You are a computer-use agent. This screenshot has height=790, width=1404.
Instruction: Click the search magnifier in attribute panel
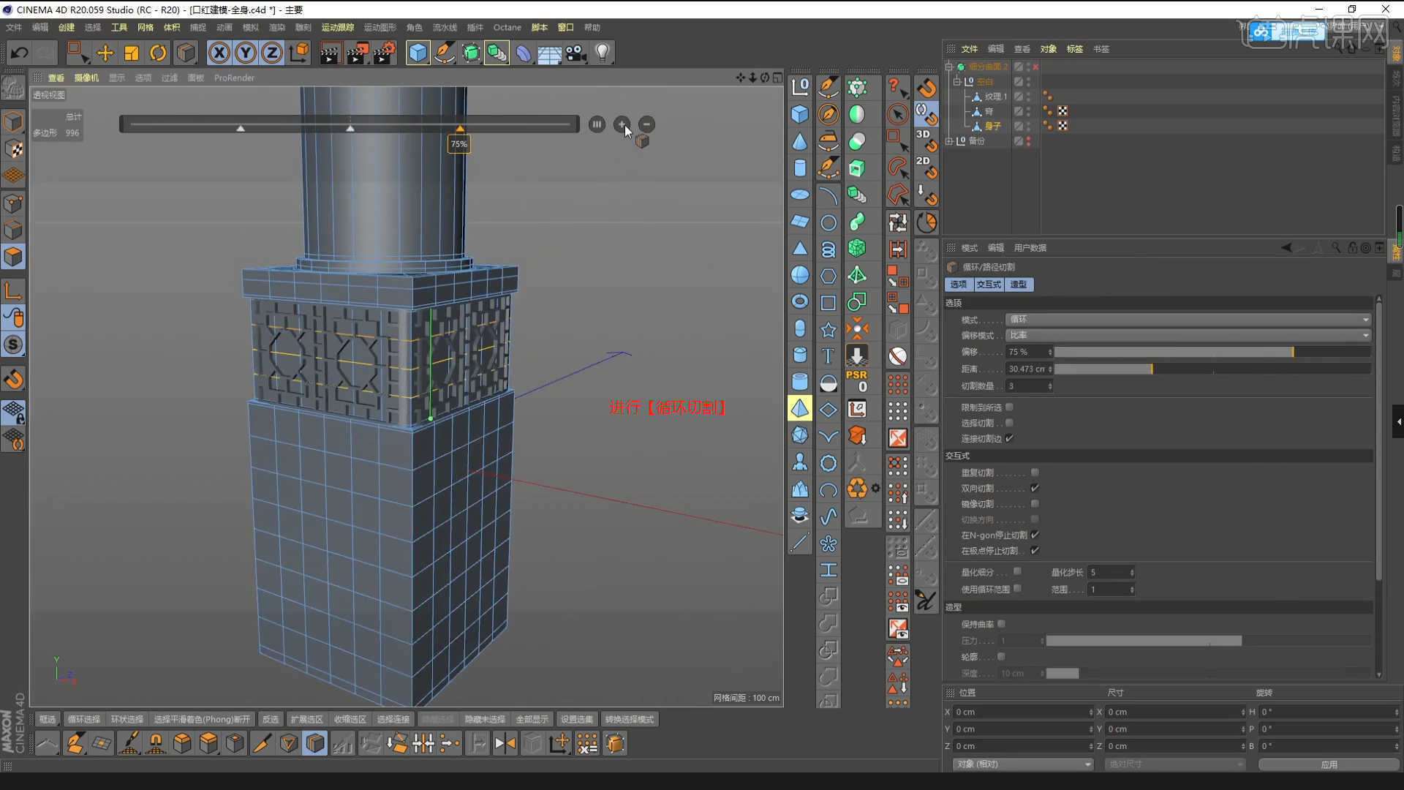(x=1336, y=248)
